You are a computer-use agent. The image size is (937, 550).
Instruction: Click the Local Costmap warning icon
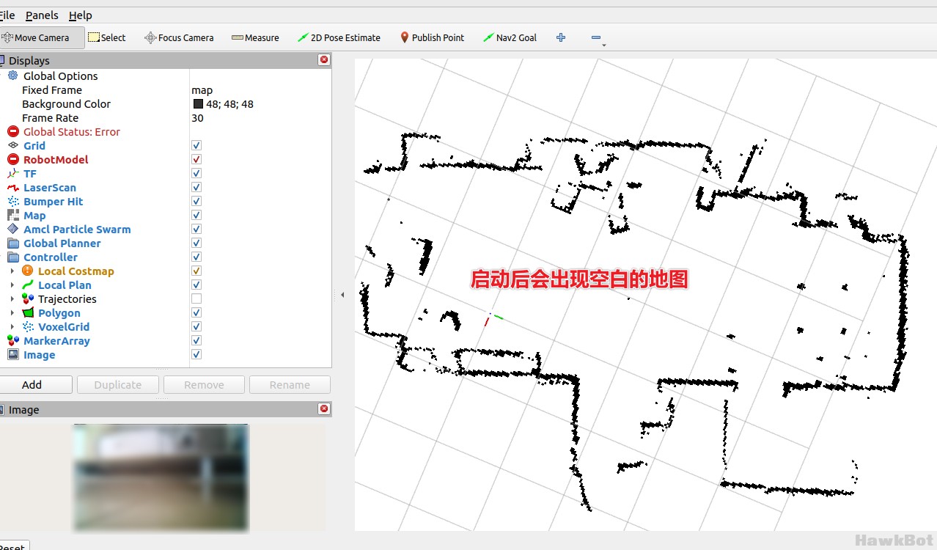[28, 271]
